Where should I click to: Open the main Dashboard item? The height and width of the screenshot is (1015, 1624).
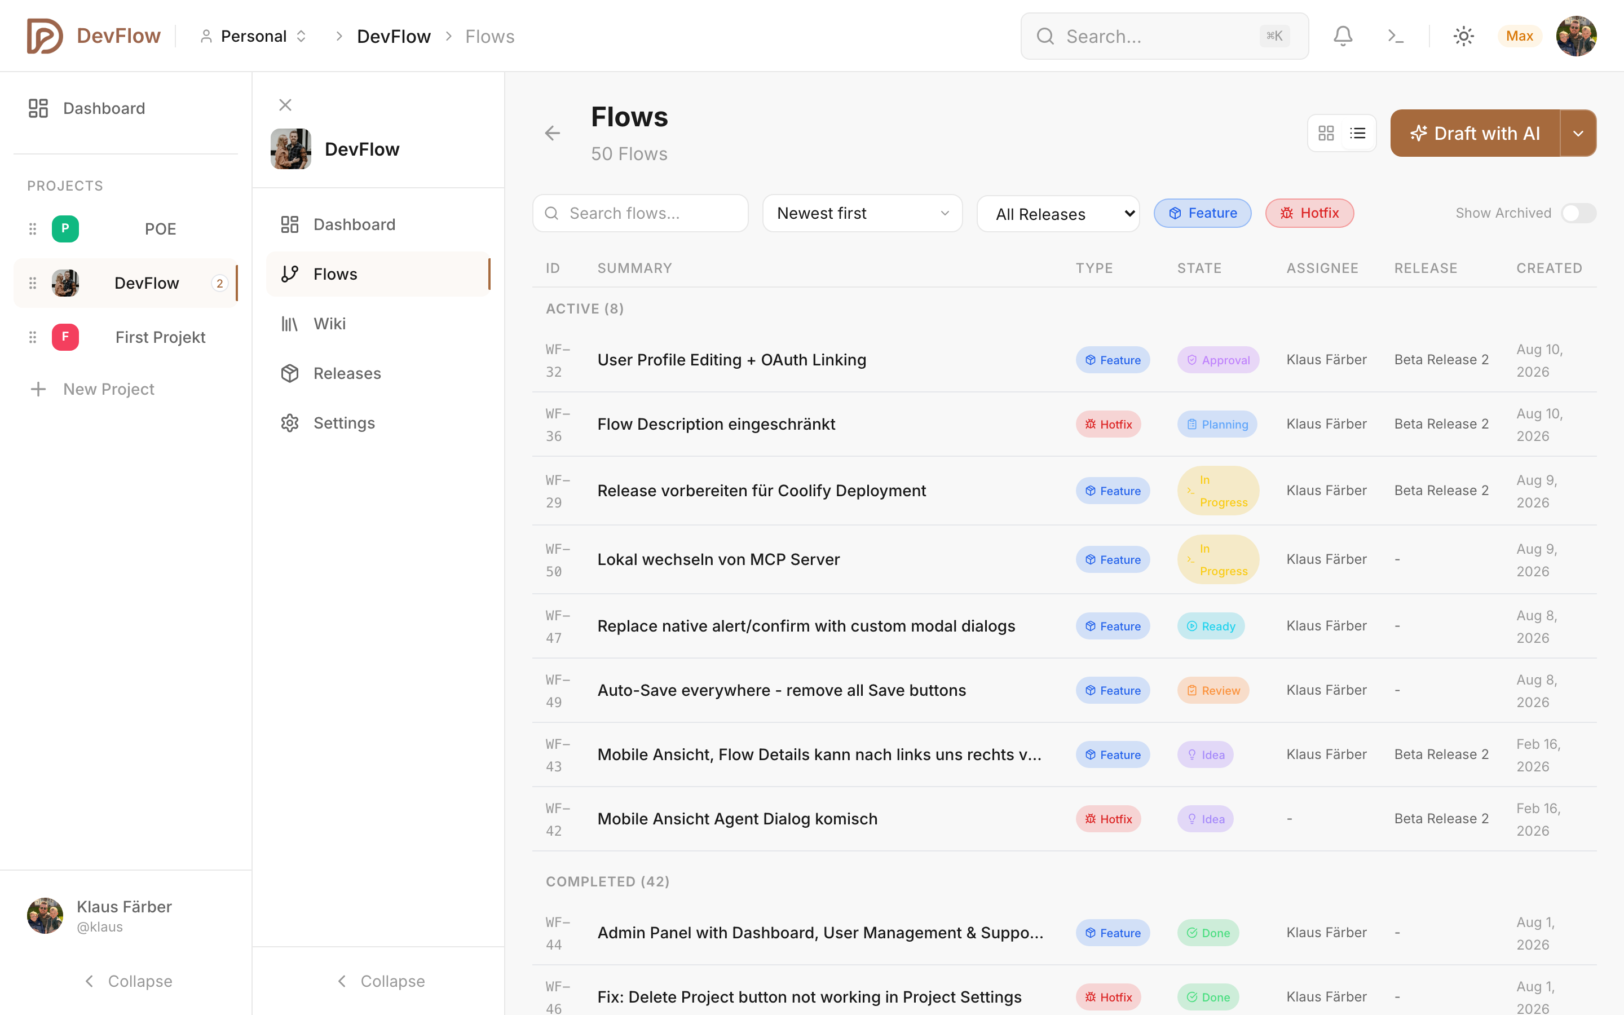tap(126, 108)
